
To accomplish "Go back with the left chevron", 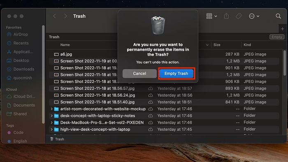I will (x=54, y=16).
